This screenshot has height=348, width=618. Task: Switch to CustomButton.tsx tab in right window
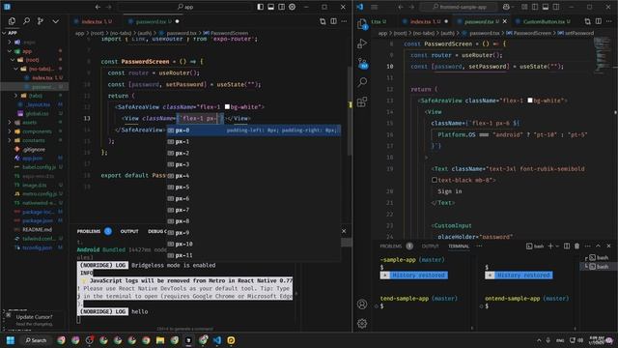tap(543, 21)
